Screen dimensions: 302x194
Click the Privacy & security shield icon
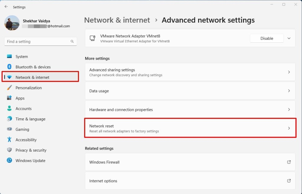(9, 150)
